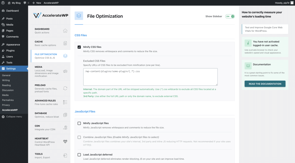Click the green info icon in user cache notice

pyautogui.click(x=248, y=43)
